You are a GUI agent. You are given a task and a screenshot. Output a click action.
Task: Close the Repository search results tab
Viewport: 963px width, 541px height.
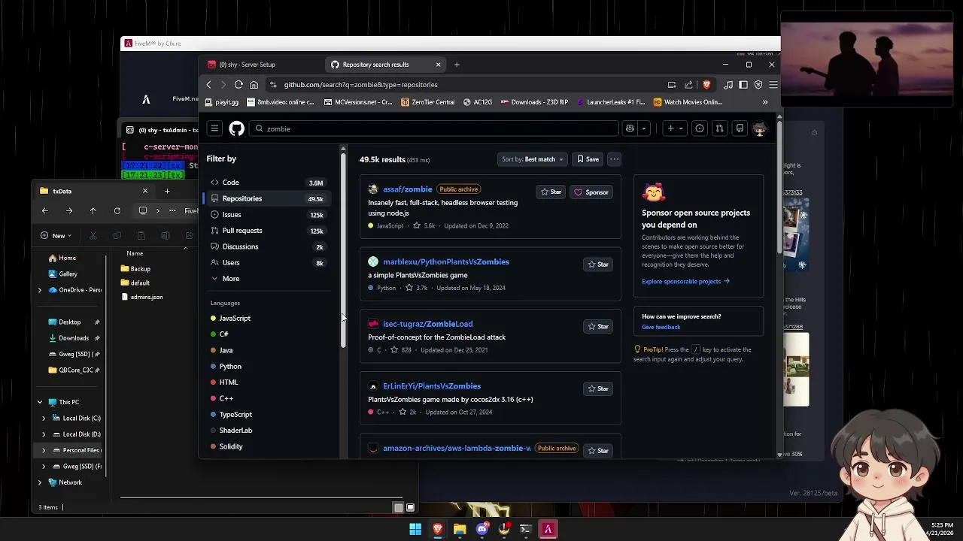[x=438, y=65]
